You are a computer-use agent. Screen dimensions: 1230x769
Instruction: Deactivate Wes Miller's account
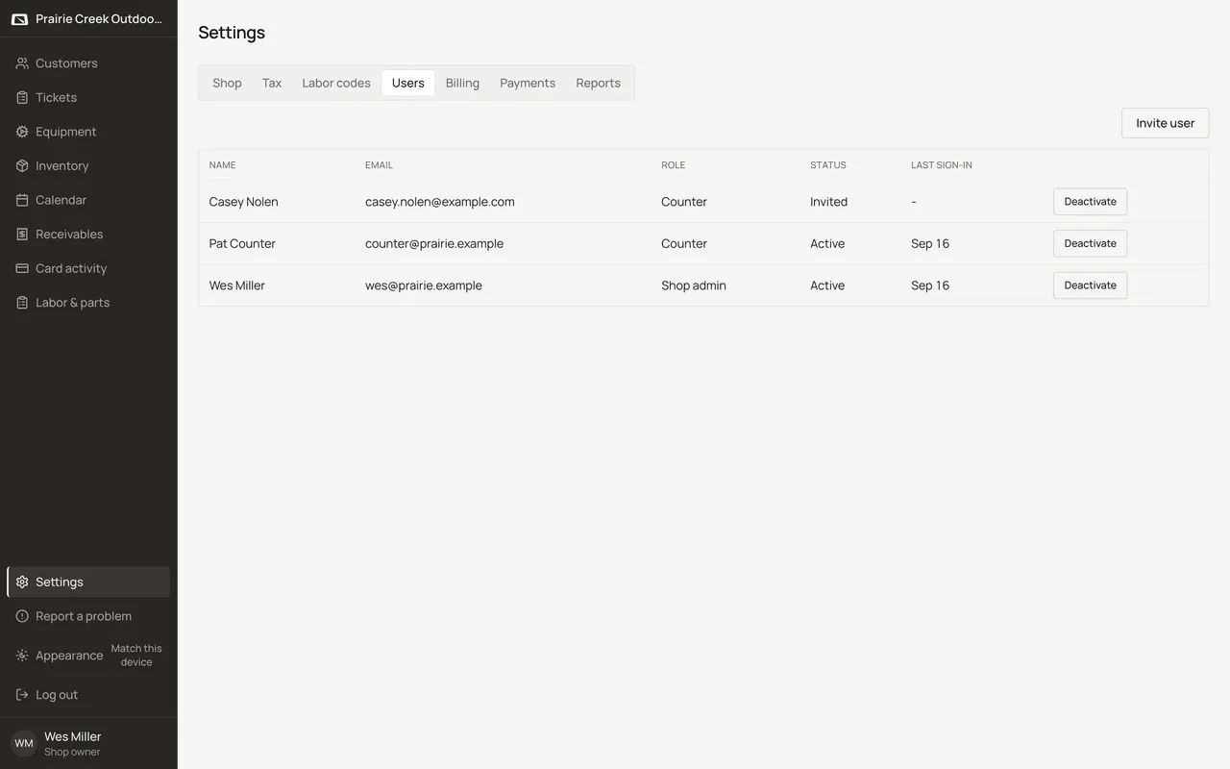[x=1090, y=285]
